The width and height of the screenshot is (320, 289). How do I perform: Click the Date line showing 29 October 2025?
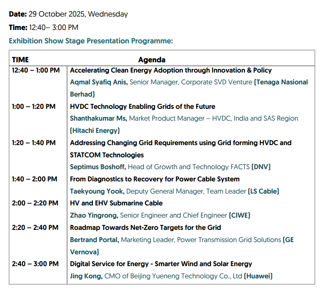[68, 14]
